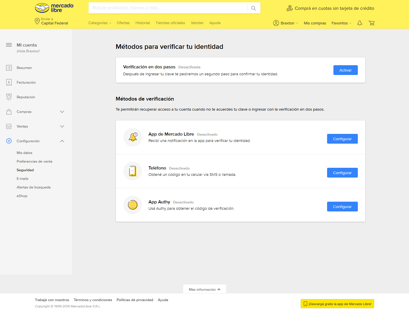Click the location pin icon
The height and width of the screenshot is (314, 409).
[x=37, y=21]
